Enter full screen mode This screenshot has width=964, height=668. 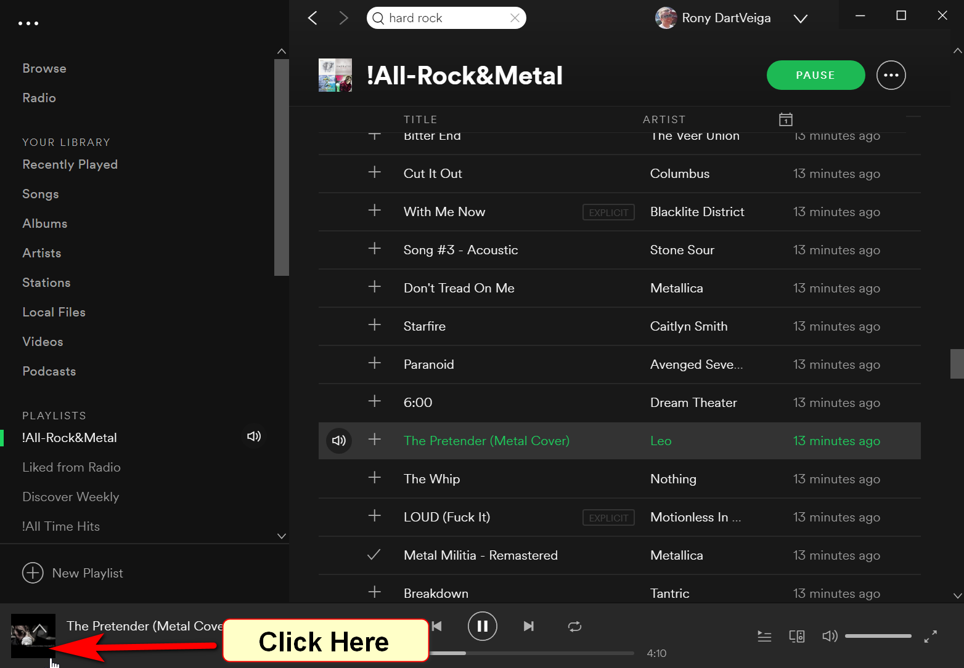tap(931, 637)
